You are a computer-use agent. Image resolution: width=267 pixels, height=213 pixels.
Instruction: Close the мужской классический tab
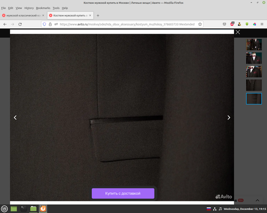pyautogui.click(x=43, y=15)
